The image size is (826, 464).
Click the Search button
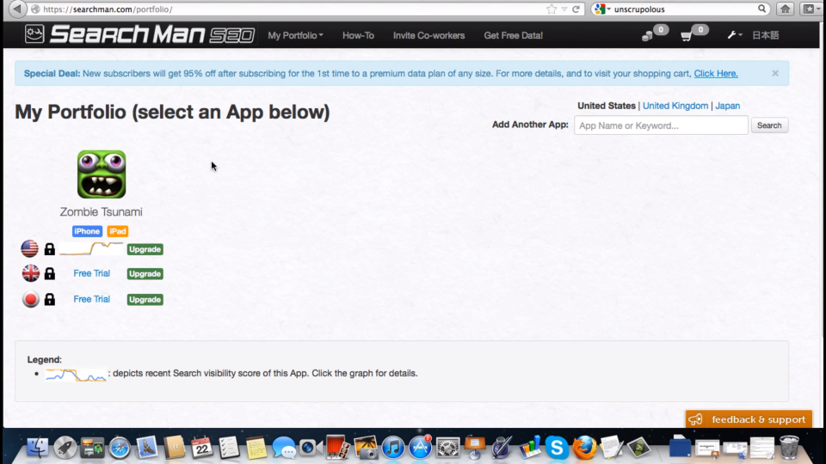pyautogui.click(x=769, y=125)
